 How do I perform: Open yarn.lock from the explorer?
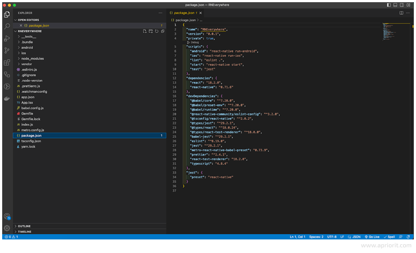[90, 147]
